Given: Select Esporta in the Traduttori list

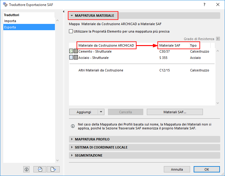Looking at the screenshot, I should (29, 27).
